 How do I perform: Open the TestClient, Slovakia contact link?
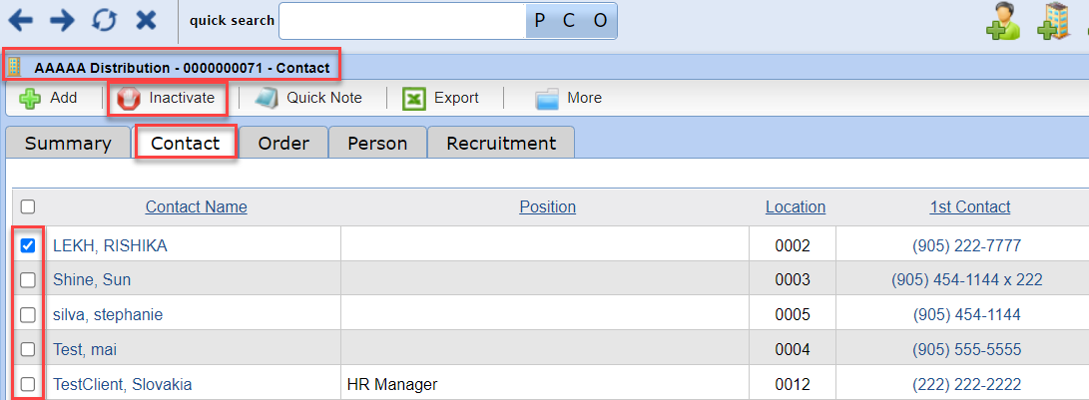(x=122, y=384)
